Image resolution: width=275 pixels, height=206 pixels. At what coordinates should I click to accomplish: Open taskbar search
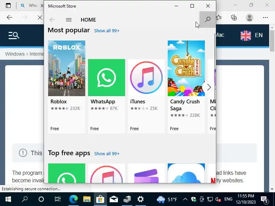coord(24,199)
